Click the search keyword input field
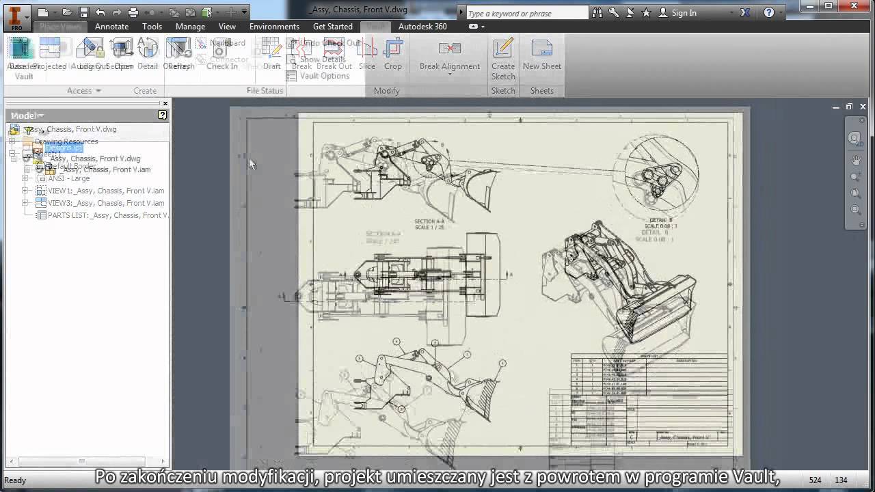 [x=526, y=13]
